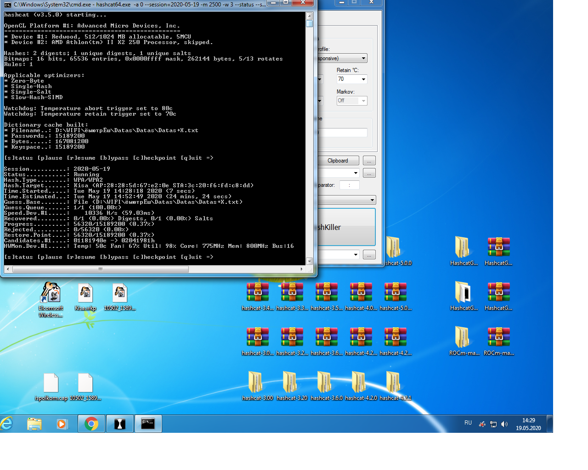Launch Internet Explorer from the taskbar
This screenshot has width=588, height=470.
(x=7, y=424)
